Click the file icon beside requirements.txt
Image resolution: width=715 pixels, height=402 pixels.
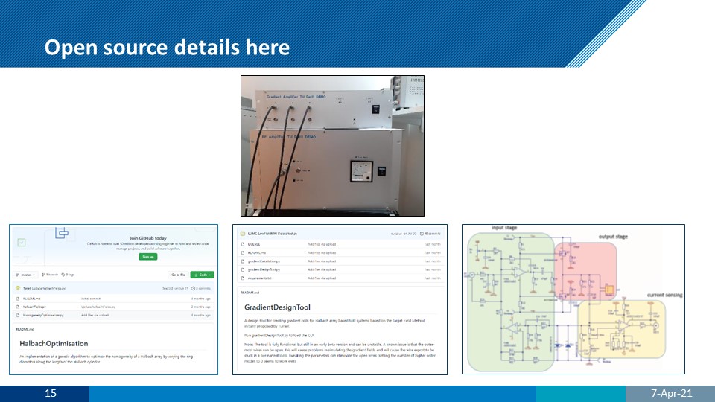pos(244,278)
